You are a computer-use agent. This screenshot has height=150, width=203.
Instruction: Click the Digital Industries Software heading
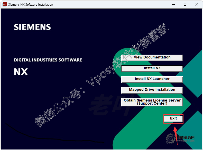(x=48, y=60)
